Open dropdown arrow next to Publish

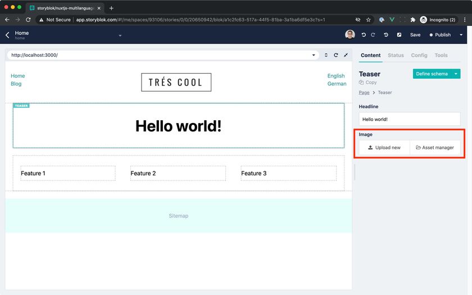point(461,35)
